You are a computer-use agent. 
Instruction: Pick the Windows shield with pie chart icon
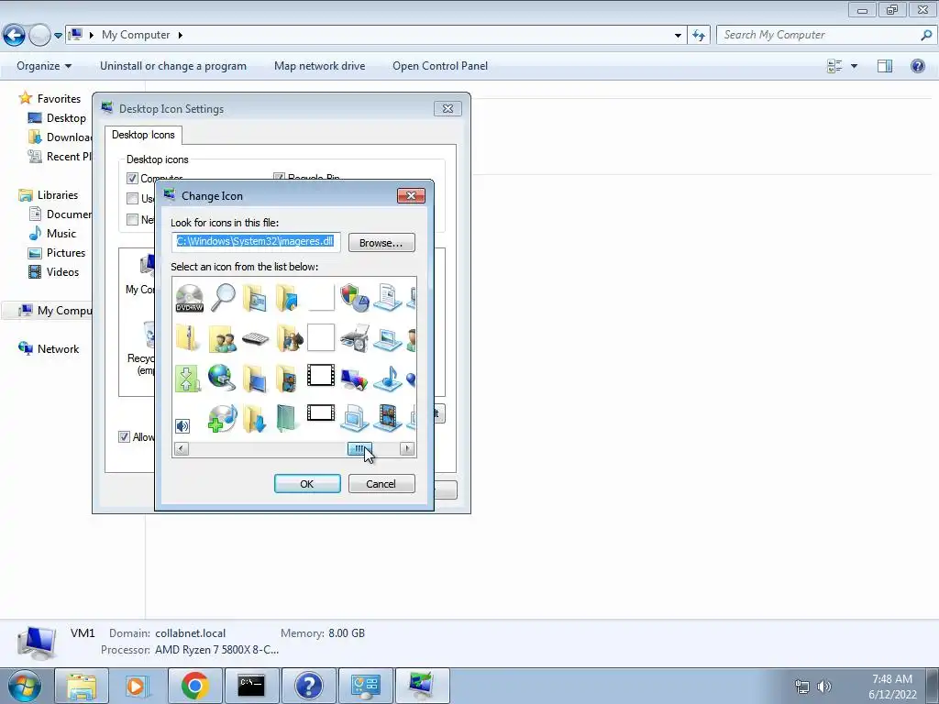coord(355,298)
